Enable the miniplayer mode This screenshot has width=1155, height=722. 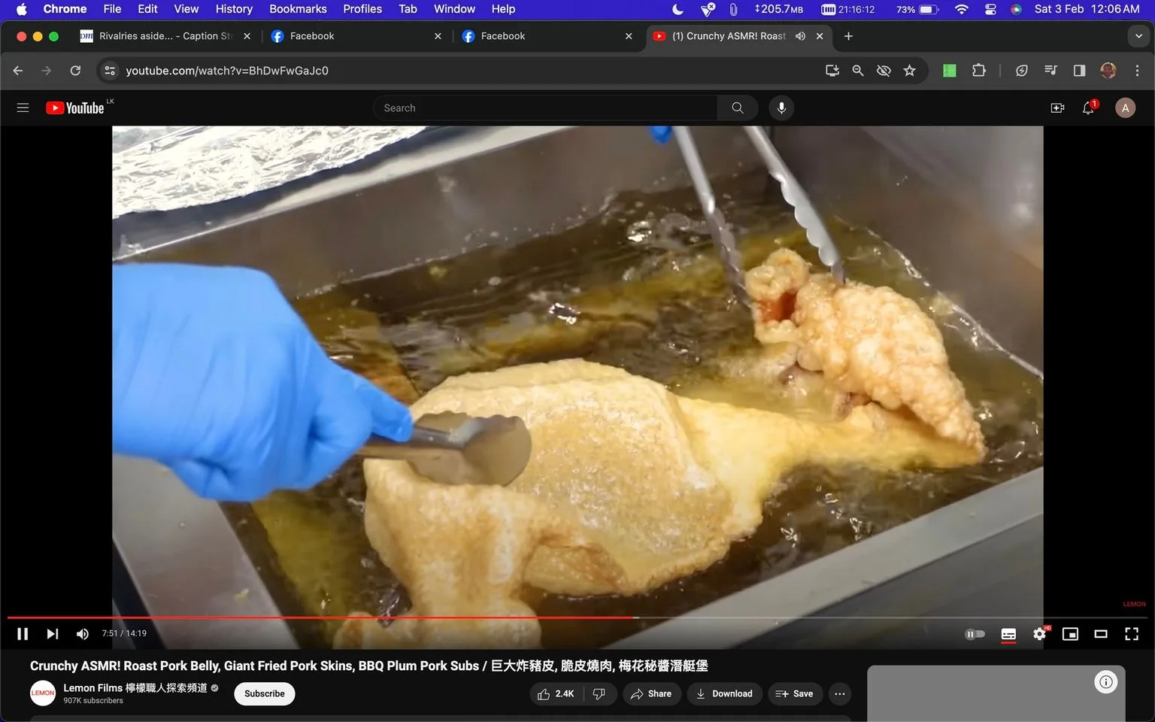click(x=1070, y=634)
